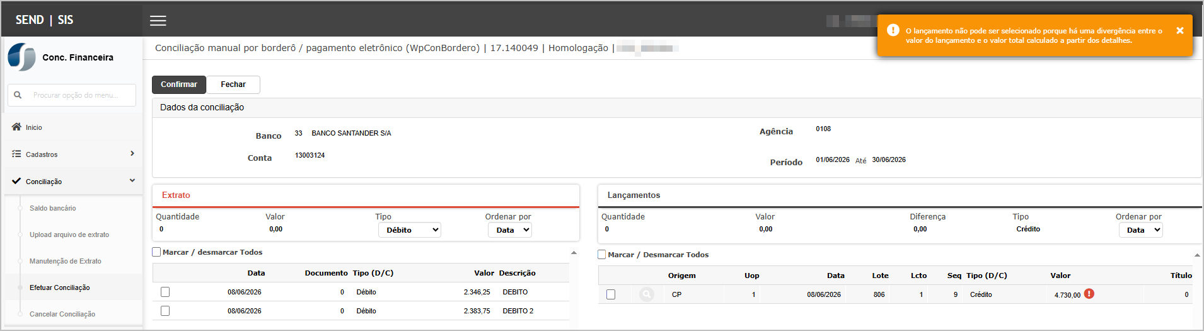Image resolution: width=1204 pixels, height=331 pixels.
Task: Click the SEND | SIS header logo
Action: pyautogui.click(x=44, y=20)
